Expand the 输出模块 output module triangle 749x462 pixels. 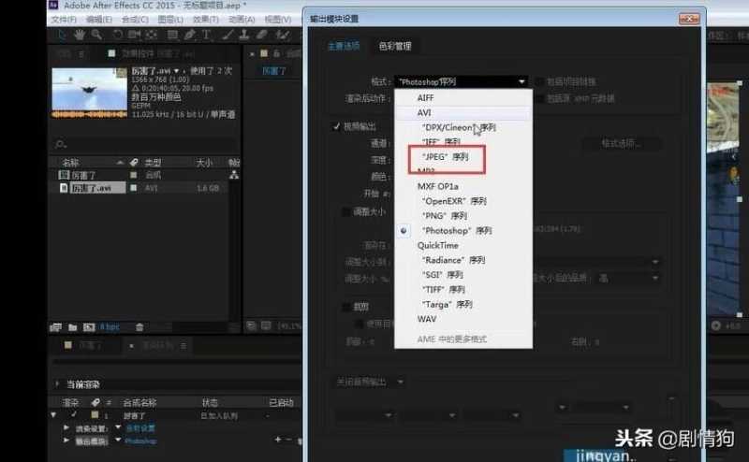[x=66, y=440]
